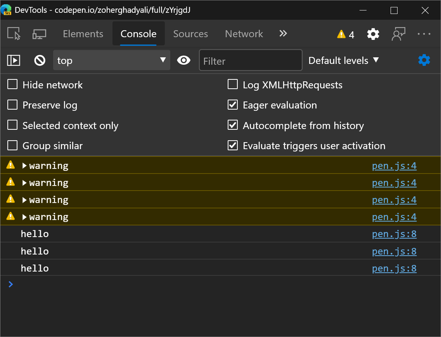The image size is (441, 337).
Task: Open pen.js:8 link of third hello
Action: (x=394, y=268)
